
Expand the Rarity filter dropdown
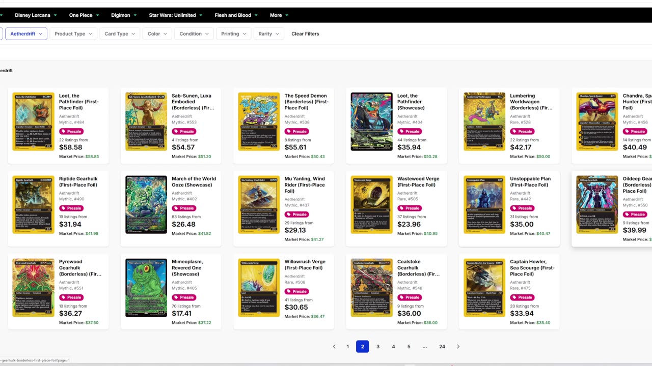click(268, 34)
